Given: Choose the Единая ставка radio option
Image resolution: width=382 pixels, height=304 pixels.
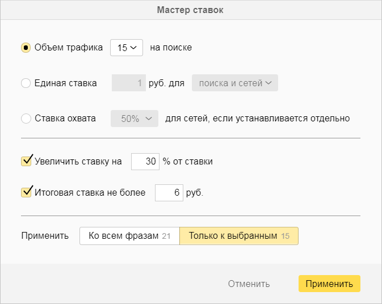Looking at the screenshot, I should [26, 83].
